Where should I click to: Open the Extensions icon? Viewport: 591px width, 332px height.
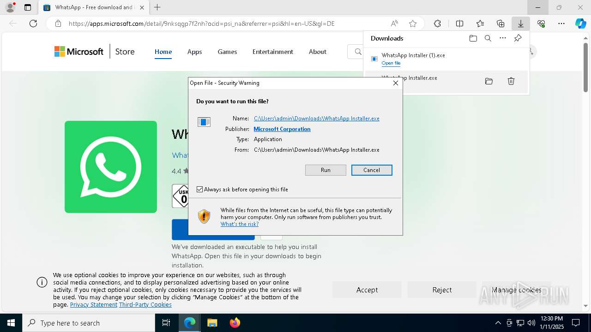(x=437, y=24)
